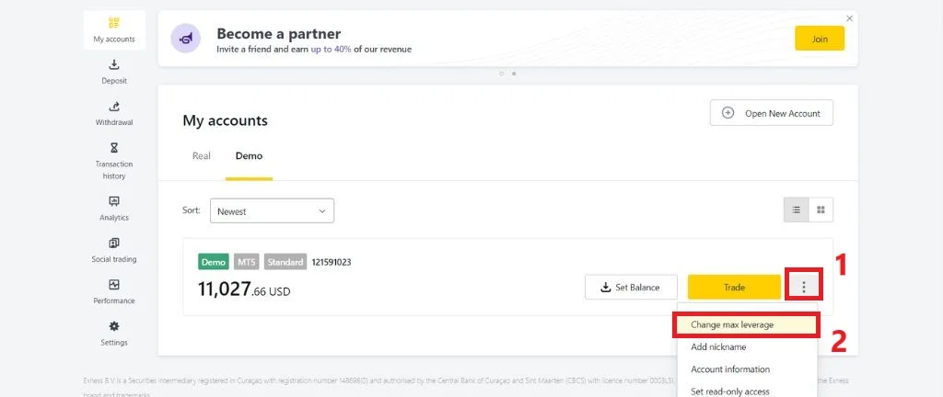Open the three-dot account options menu
943x397 pixels.
804,287
